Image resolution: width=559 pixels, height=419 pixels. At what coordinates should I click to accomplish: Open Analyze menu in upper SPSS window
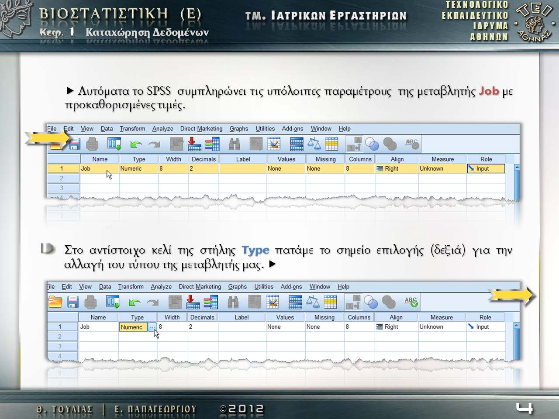[x=162, y=128]
